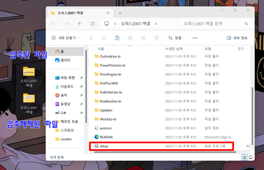Close the 오피스2007-엑셀 tab
The height and width of the screenshot is (170, 264).
(108, 13)
